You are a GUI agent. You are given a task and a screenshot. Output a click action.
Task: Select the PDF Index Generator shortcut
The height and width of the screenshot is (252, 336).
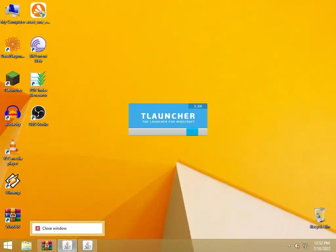(x=38, y=84)
